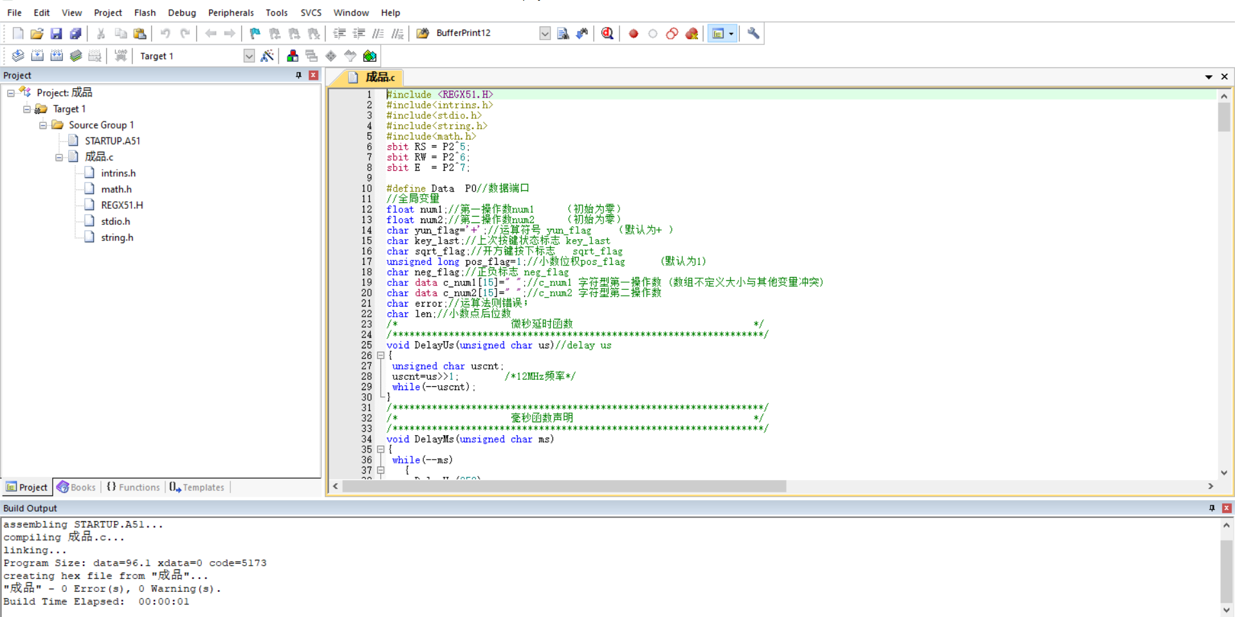
Task: Select STARTUP.A51 in the project tree
Action: click(112, 141)
